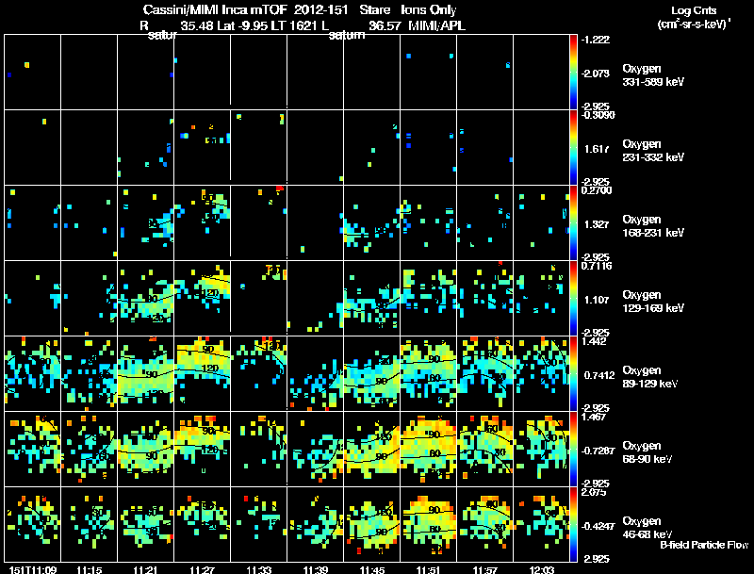Click the -2.073 color scale value
Viewport: 754px width, 574px height.
[x=596, y=74]
